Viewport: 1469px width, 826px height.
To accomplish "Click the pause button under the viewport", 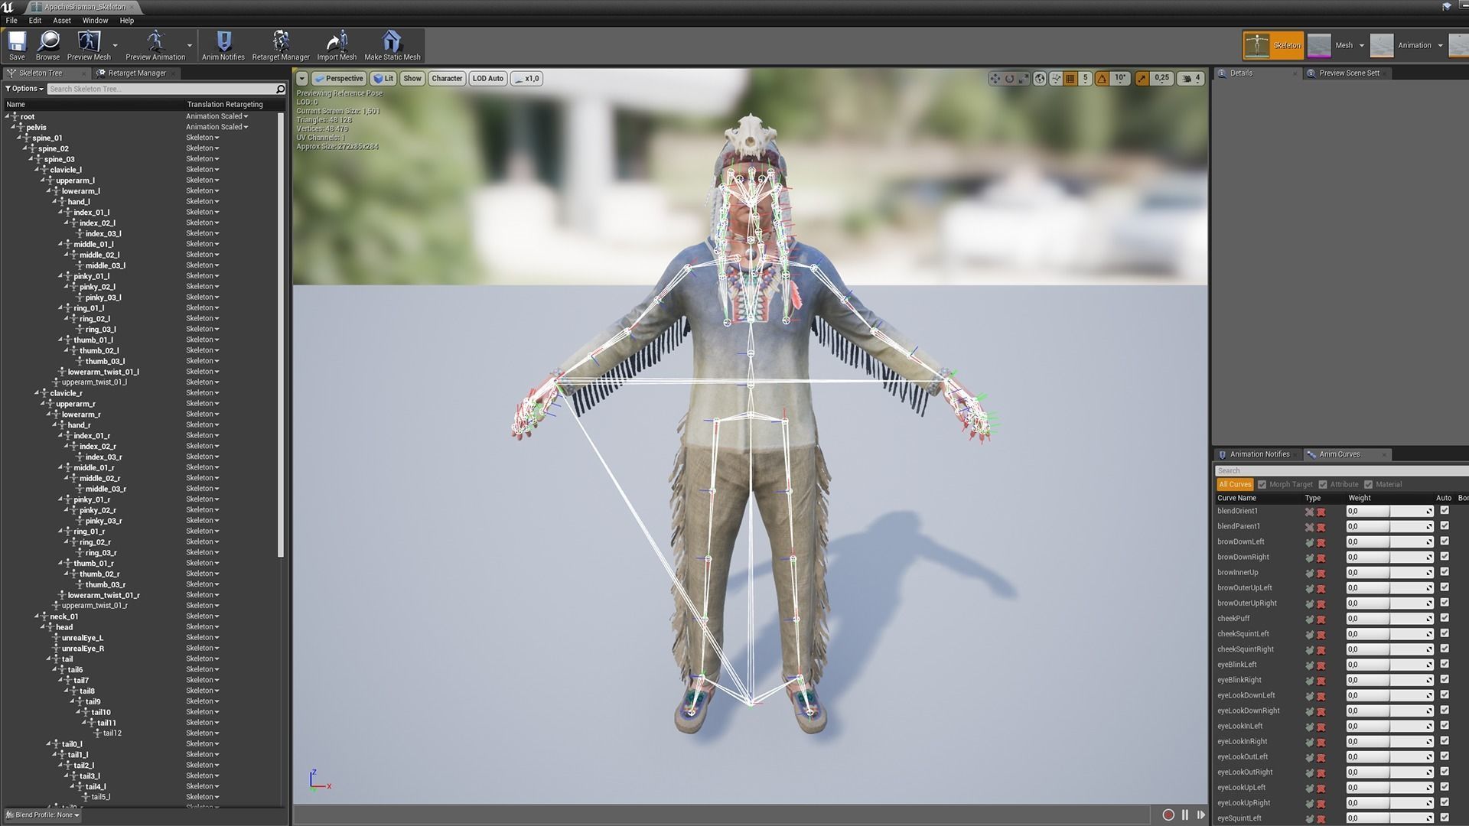I will (x=1185, y=815).
